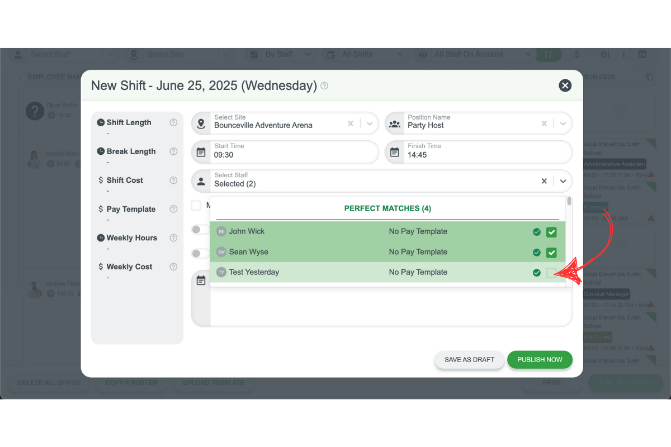Image resolution: width=671 pixels, height=447 pixels.
Task: Expand the Select Site dropdown arrow
Action: (370, 123)
